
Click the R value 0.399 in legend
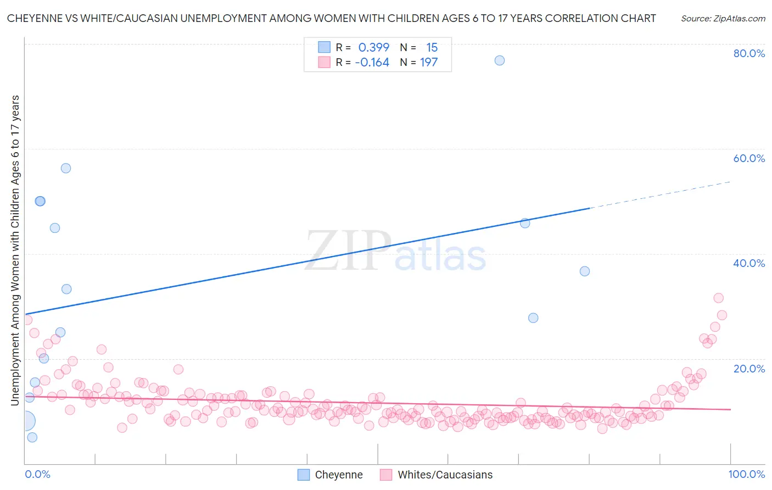[374, 47]
